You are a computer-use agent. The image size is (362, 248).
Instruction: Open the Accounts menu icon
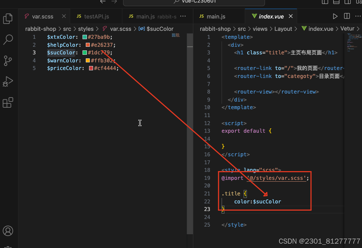click(8, 231)
